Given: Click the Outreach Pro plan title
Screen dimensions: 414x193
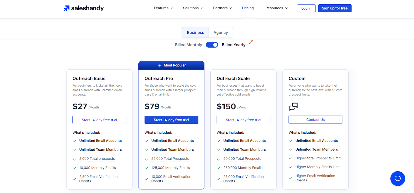Looking at the screenshot, I should [159, 79].
